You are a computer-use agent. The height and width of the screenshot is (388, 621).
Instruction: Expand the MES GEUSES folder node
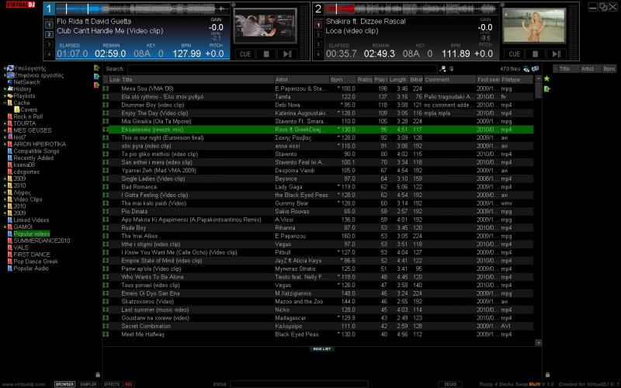tap(5, 130)
